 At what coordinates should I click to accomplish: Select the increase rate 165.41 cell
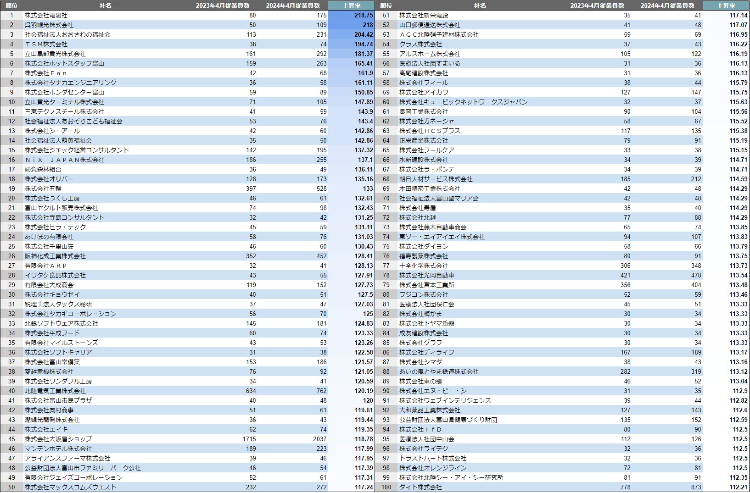pyautogui.click(x=364, y=63)
